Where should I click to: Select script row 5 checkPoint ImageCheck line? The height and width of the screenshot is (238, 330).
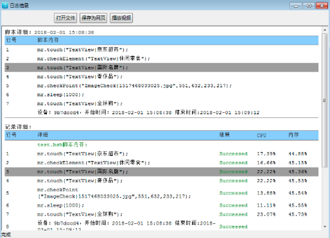[x=161, y=85]
